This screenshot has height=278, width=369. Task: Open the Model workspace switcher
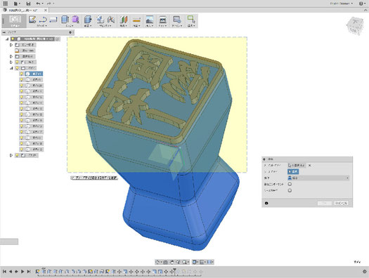(15, 21)
